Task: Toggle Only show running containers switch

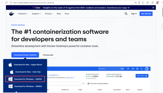Action: (x=88, y=83)
